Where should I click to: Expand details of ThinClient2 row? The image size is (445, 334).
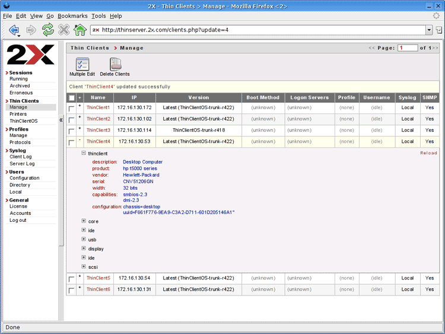[x=80, y=117]
